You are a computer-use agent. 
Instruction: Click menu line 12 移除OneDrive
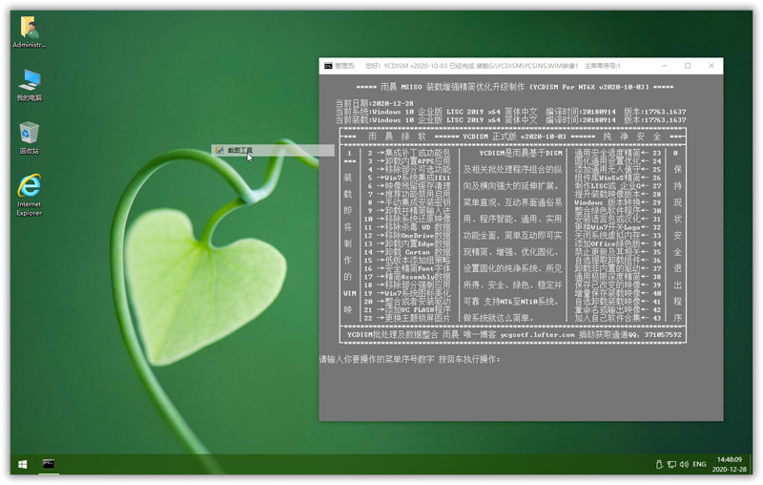407,236
